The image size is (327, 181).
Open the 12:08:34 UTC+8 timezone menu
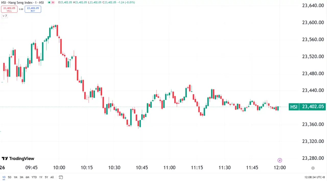[314, 177]
